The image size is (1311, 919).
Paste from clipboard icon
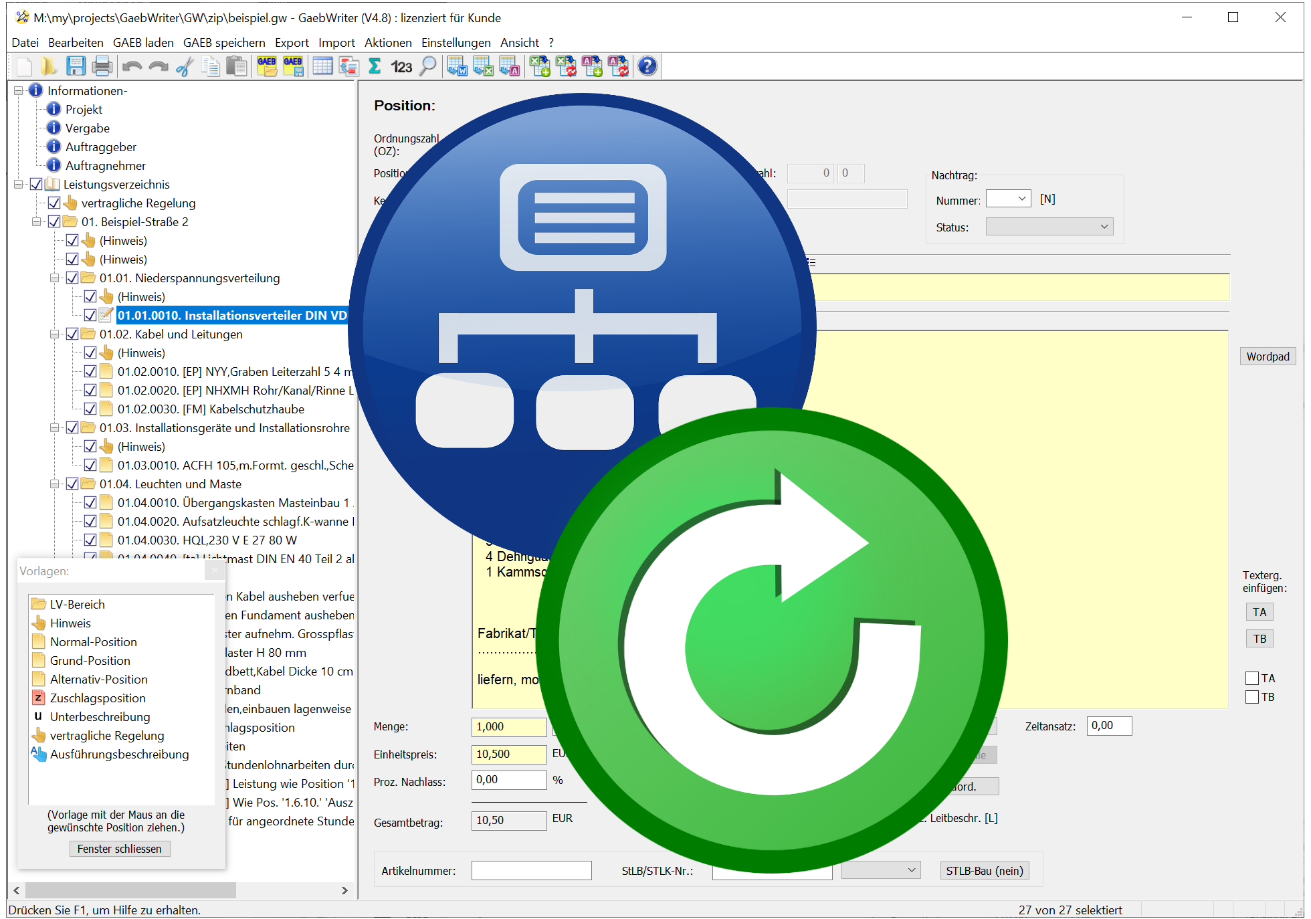point(236,66)
